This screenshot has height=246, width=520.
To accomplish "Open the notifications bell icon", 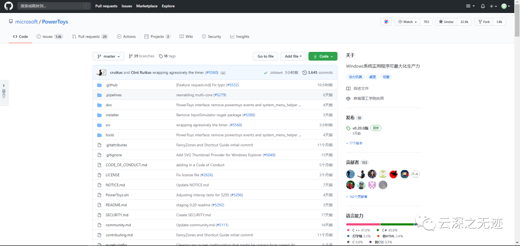I will tap(482, 6).
